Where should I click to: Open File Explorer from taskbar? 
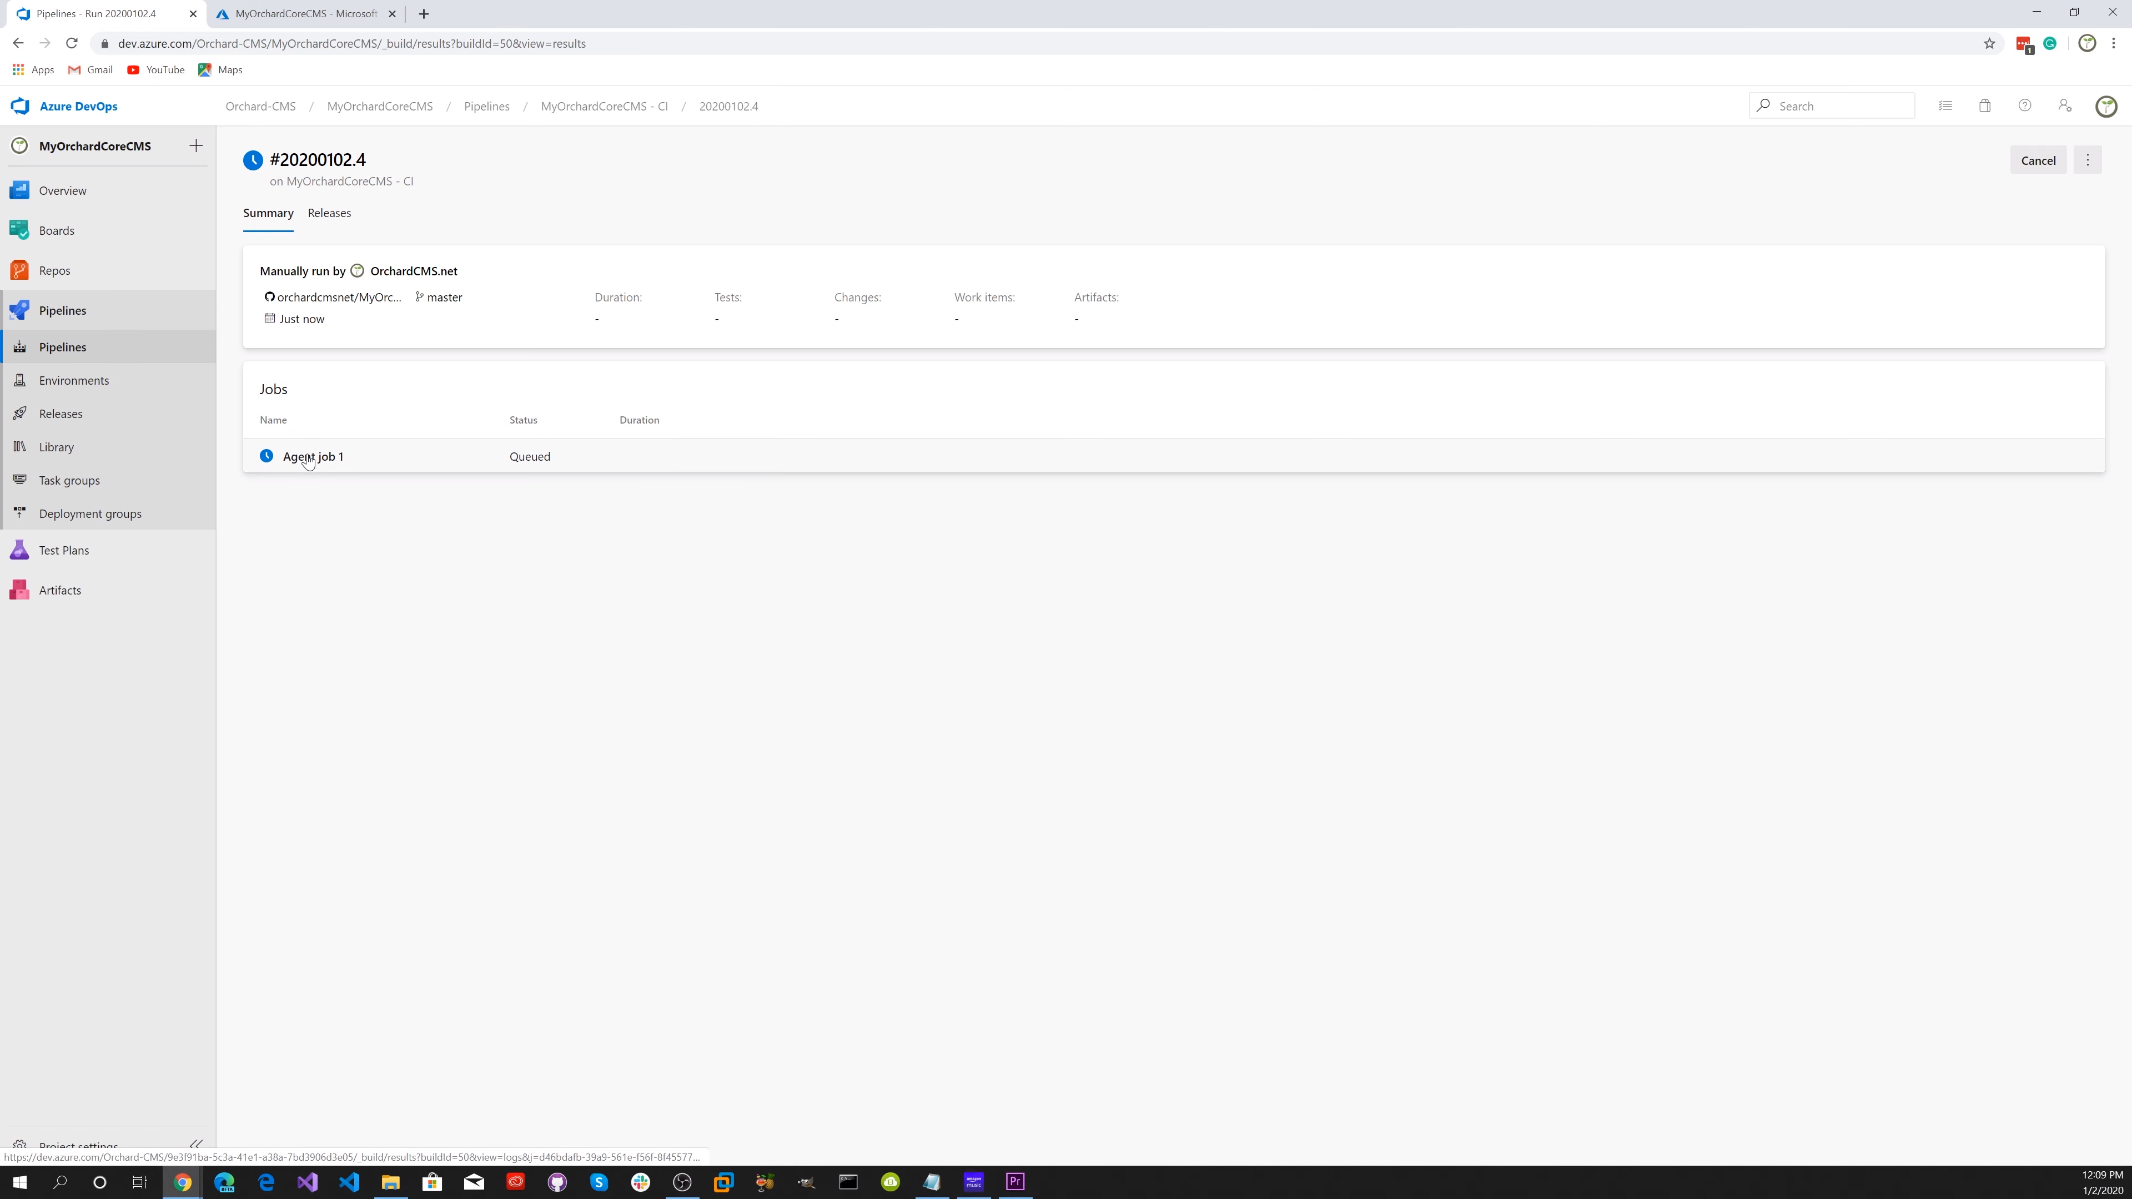point(391,1182)
